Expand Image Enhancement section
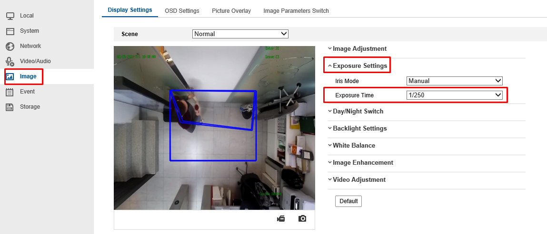Screen dimensions: 547x234 360,162
